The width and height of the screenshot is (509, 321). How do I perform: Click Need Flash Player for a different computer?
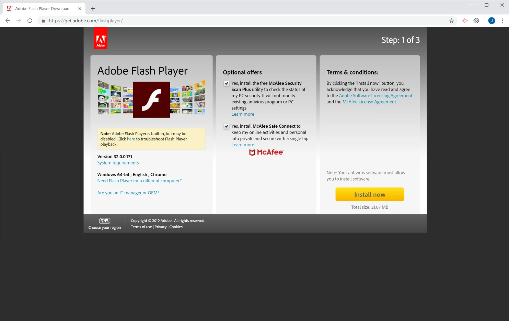(139, 181)
